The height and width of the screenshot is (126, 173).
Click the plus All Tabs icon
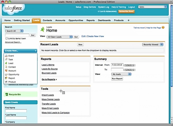pyautogui.click(x=128, y=20)
